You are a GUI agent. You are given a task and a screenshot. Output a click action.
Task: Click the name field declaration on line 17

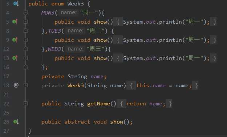tap(97, 76)
